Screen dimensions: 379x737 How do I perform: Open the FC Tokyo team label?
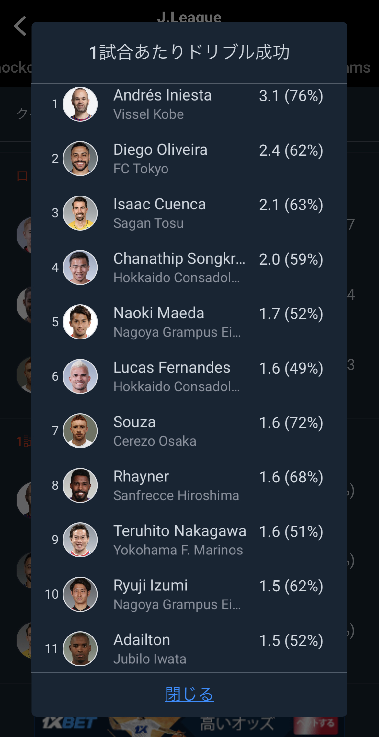[x=141, y=169]
